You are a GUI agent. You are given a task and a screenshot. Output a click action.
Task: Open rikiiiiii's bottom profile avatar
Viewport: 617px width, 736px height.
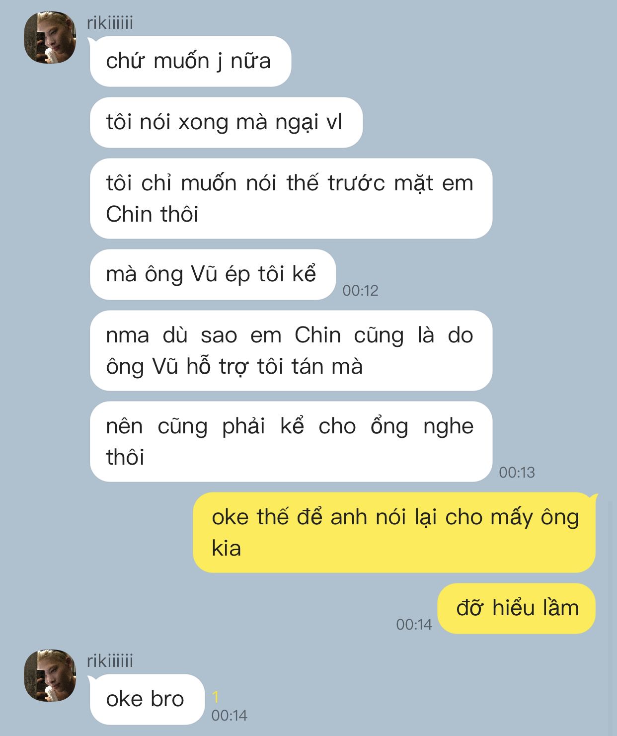(50, 675)
